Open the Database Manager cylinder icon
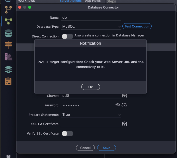 coord(8,33)
